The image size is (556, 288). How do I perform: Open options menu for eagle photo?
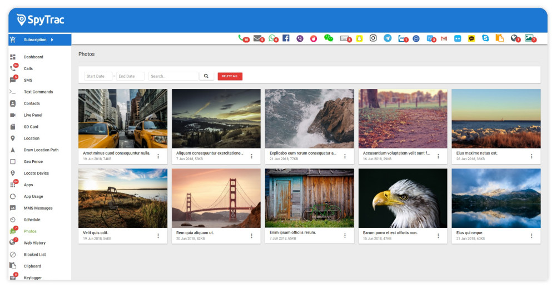tap(438, 236)
